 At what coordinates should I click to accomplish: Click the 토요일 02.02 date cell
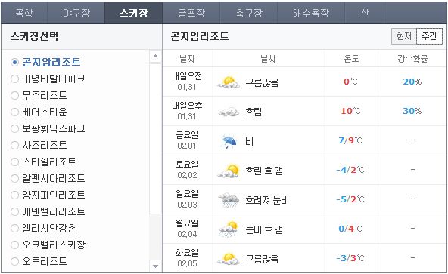[187, 170]
